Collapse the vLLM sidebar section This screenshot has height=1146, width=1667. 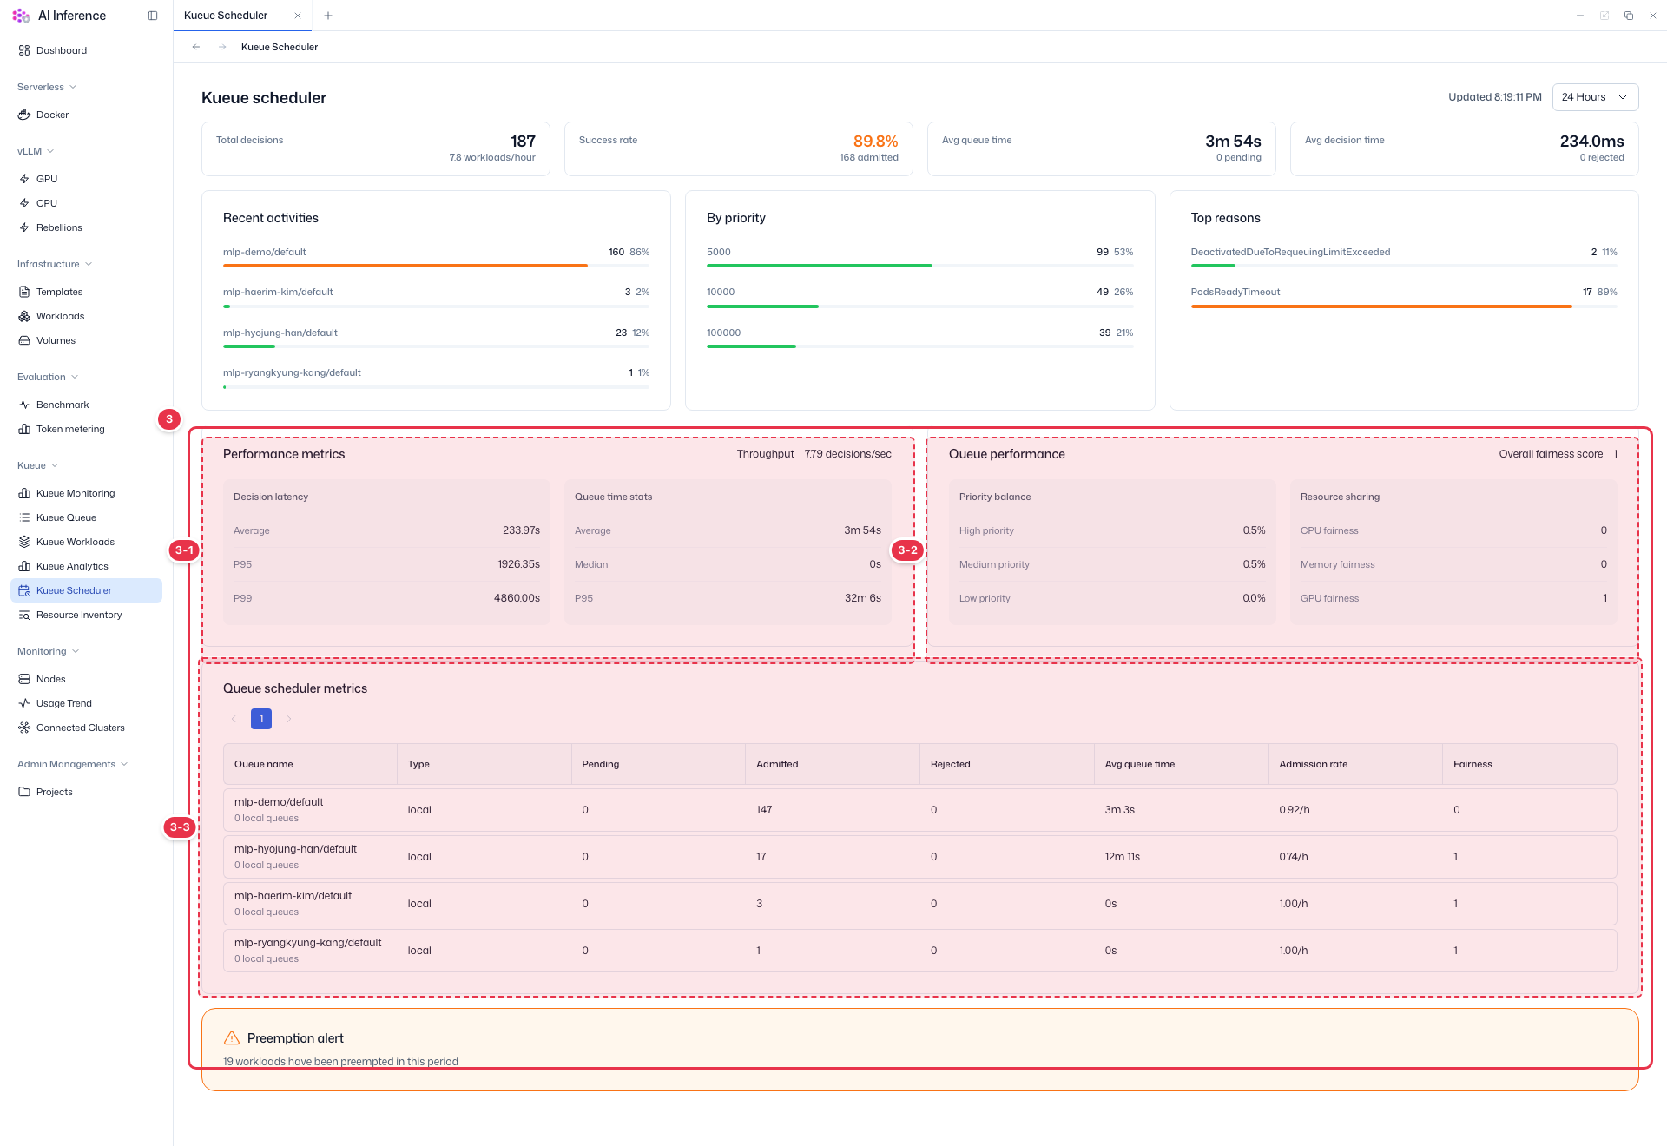pos(36,151)
